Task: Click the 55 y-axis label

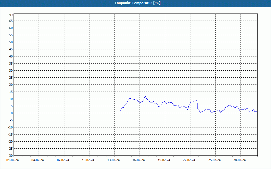Action: point(11,35)
